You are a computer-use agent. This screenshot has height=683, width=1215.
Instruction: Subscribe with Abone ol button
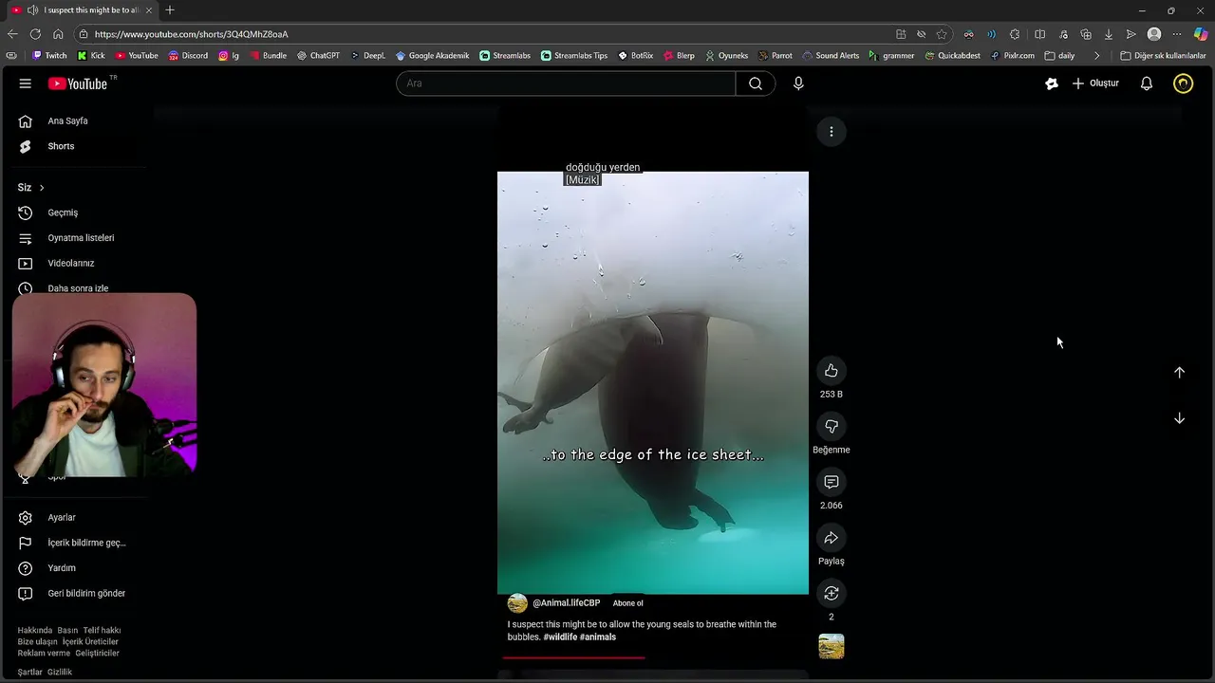pos(627,603)
